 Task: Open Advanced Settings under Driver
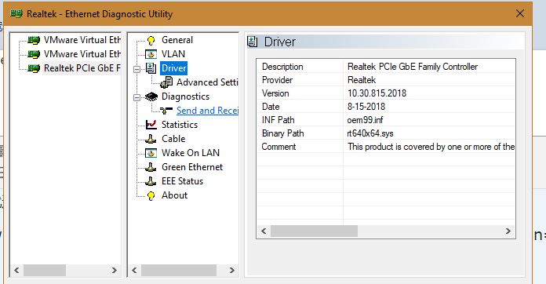[x=207, y=82]
